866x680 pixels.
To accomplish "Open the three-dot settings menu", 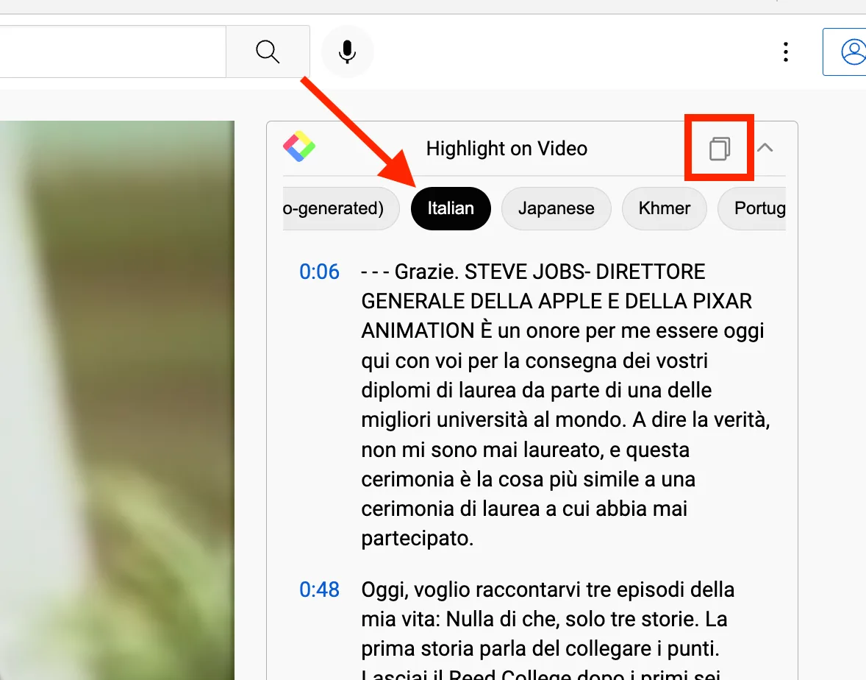I will tap(785, 52).
